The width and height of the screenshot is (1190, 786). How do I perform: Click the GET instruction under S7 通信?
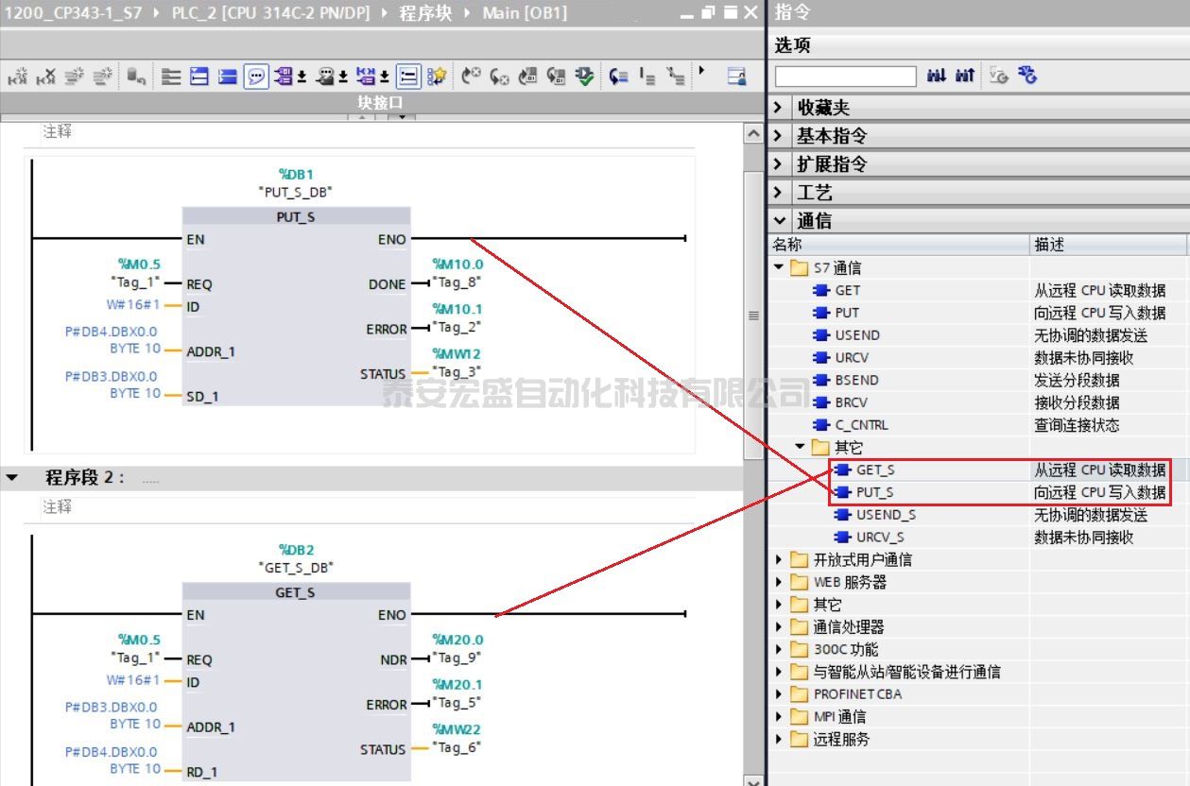pyautogui.click(x=847, y=290)
